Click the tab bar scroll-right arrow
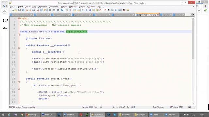 pyautogui.click(x=194, y=14)
